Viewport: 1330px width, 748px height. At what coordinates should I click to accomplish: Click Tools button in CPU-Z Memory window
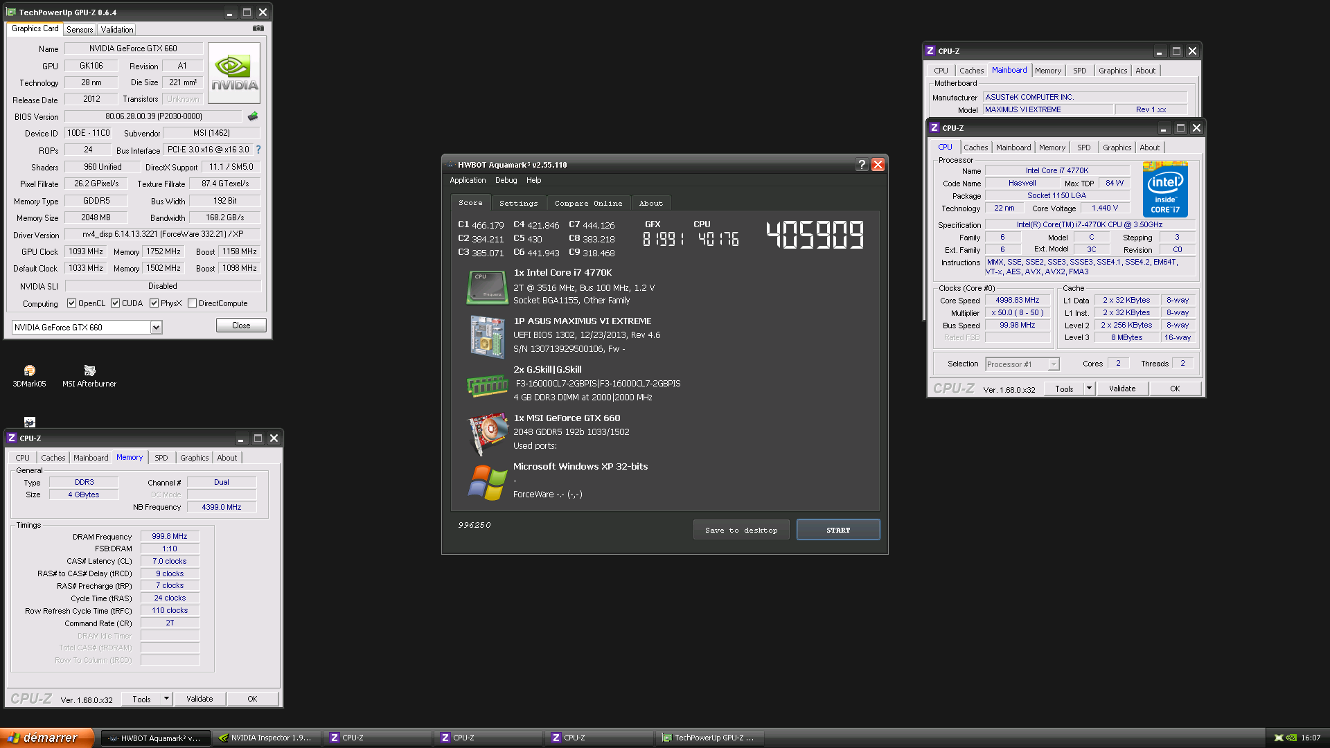[141, 699]
